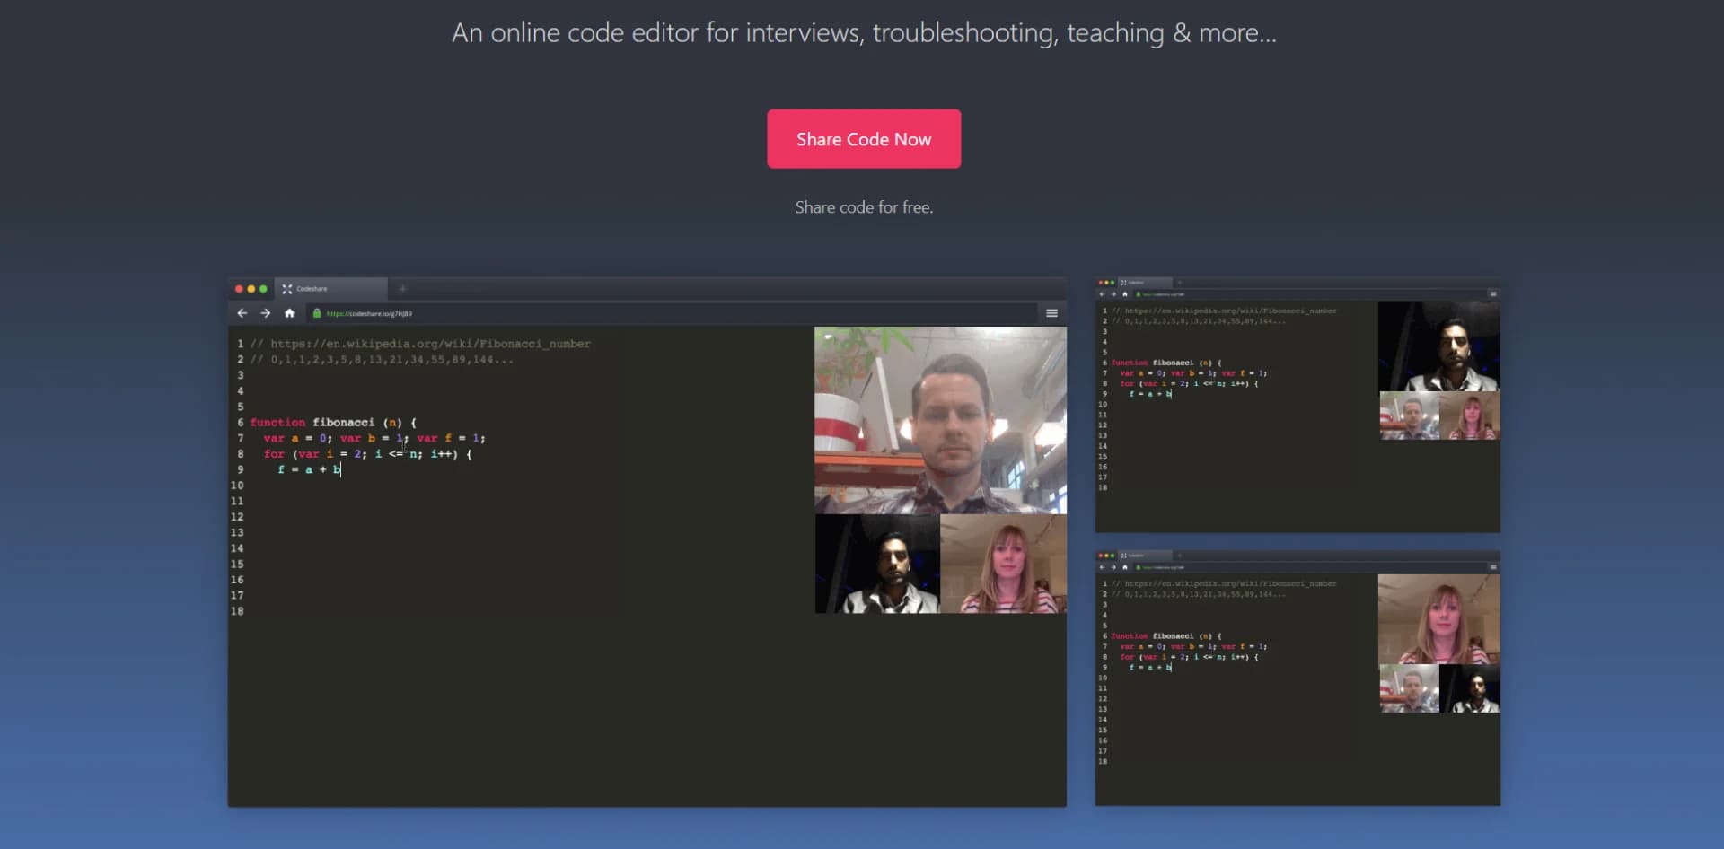Select the browser tab in the bottom-right small mockup
This screenshot has width=1724, height=849.
[x=1145, y=556]
